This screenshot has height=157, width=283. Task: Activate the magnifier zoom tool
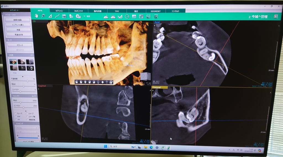pyautogui.click(x=43, y=16)
